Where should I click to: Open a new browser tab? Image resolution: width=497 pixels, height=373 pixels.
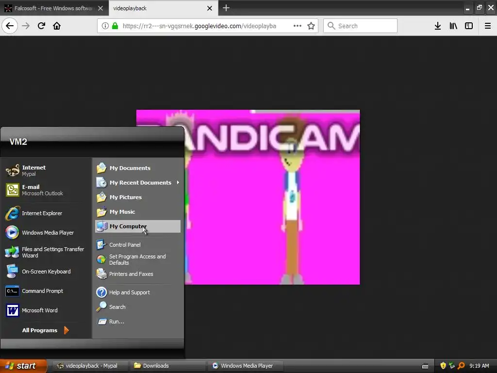tap(226, 8)
